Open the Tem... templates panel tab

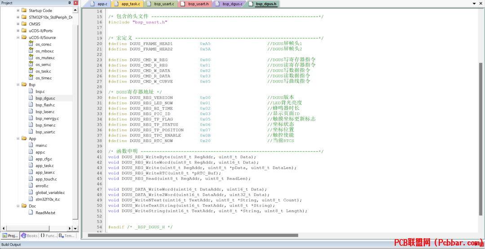(x=67, y=236)
